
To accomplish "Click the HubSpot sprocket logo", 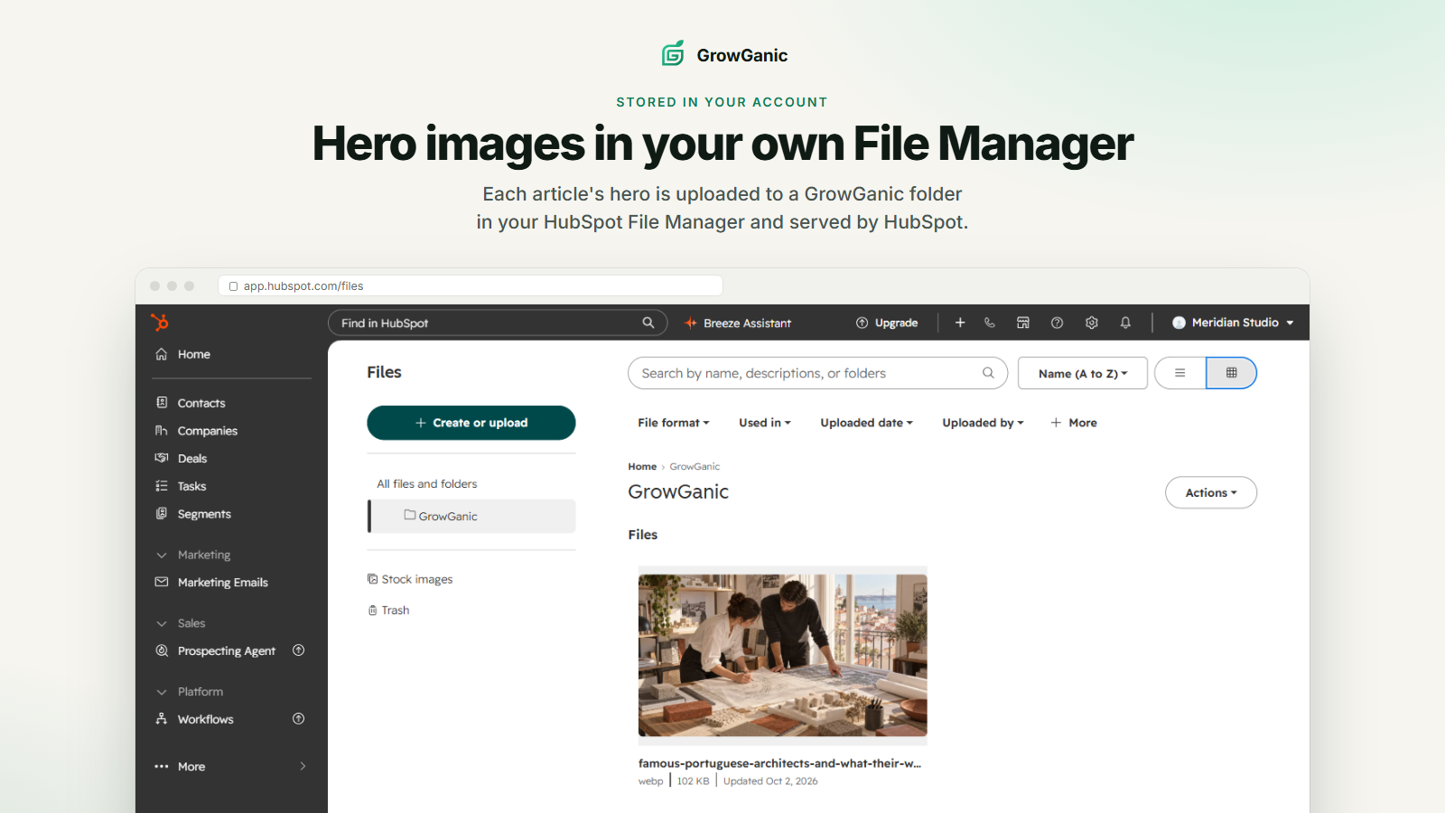I will [x=160, y=322].
